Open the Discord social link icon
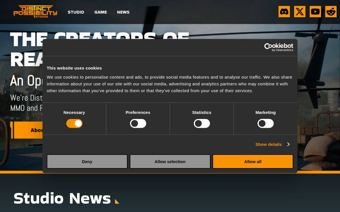 (284, 12)
